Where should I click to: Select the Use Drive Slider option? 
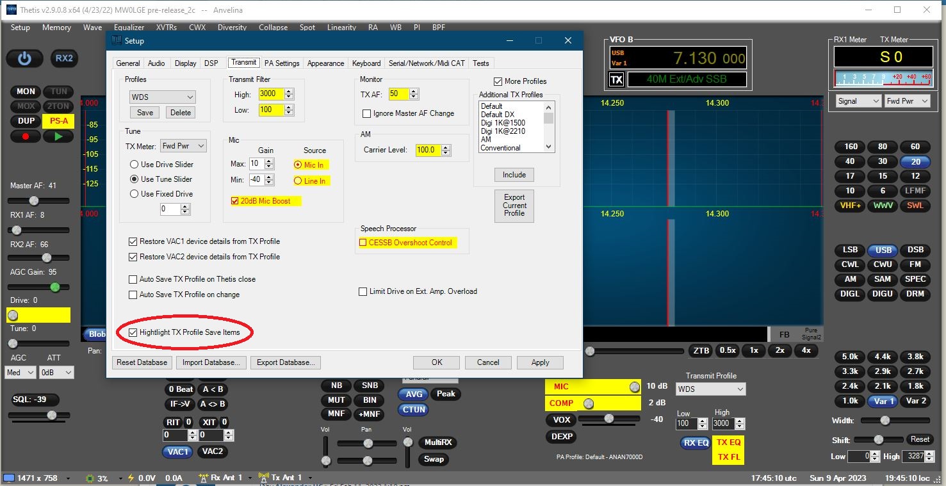click(135, 165)
